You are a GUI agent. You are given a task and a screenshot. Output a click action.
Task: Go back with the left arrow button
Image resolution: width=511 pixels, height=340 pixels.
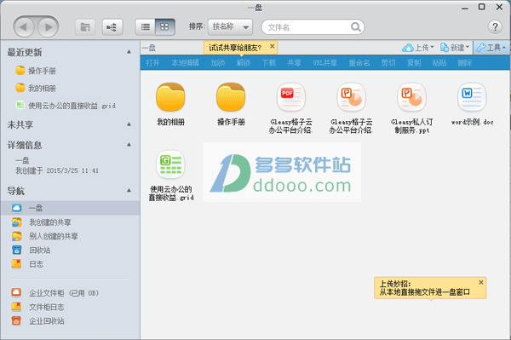tap(24, 27)
